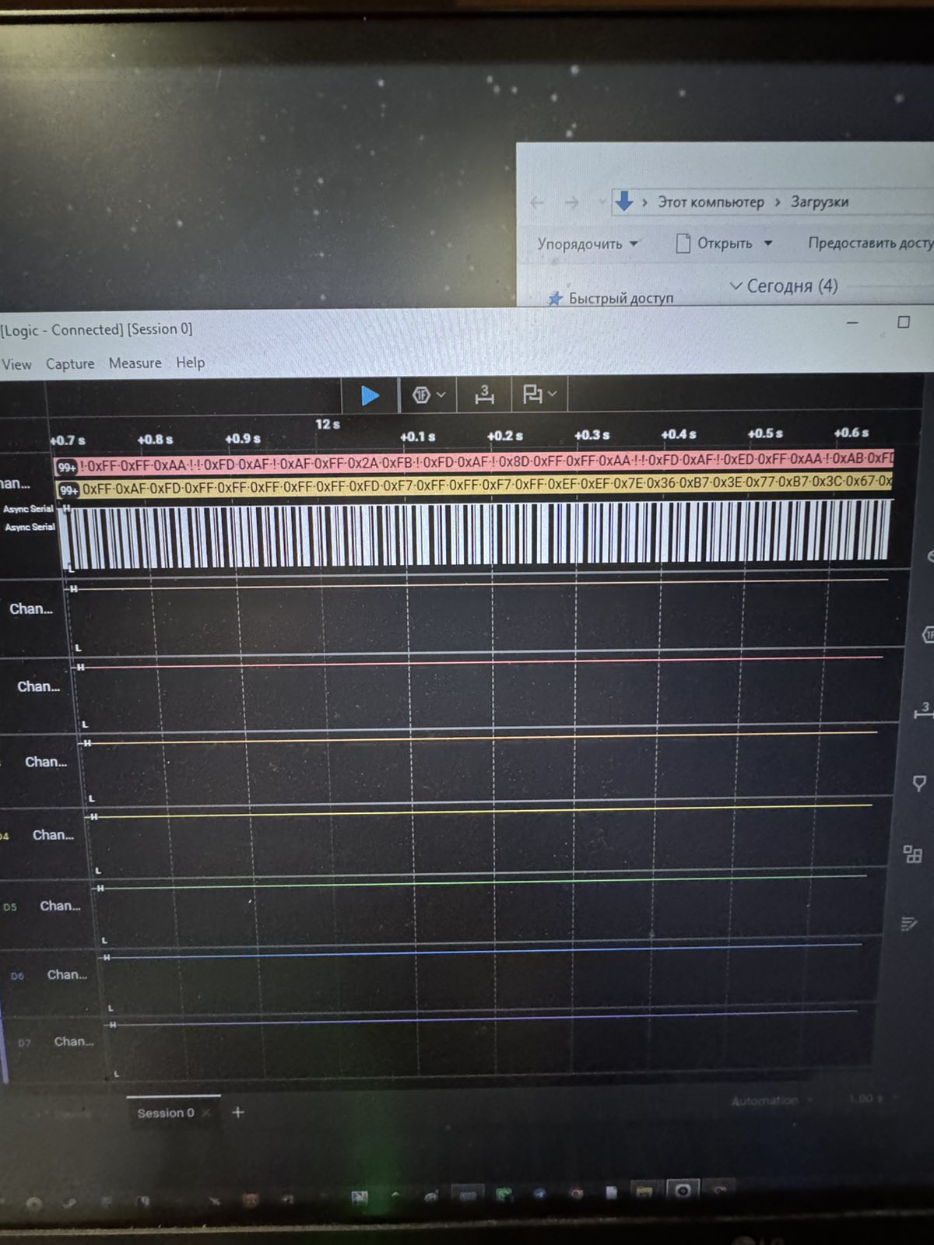Open the 'Упорядочить' dropdown in Explorer
Viewport: 934px width, 1245px height.
pyautogui.click(x=588, y=244)
